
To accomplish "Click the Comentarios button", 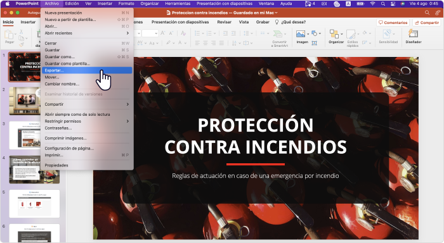I will tap(393, 22).
